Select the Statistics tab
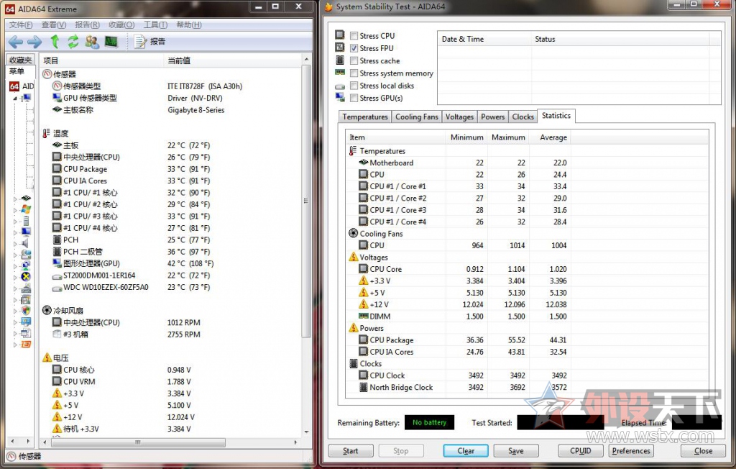This screenshot has width=736, height=469. (x=556, y=116)
